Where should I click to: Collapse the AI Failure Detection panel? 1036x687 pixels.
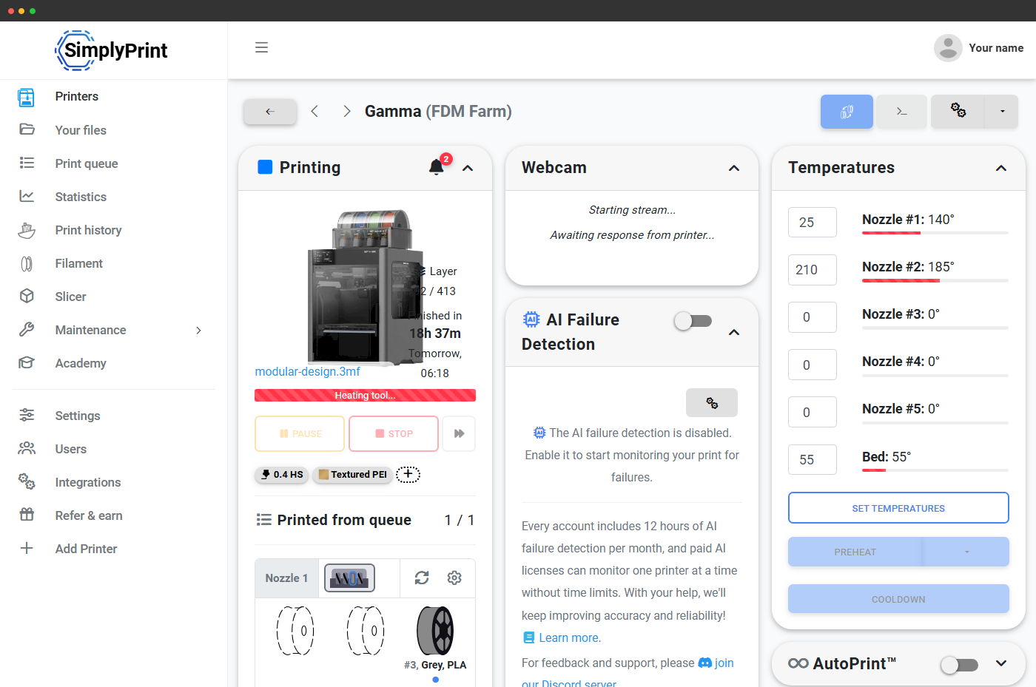tap(734, 332)
